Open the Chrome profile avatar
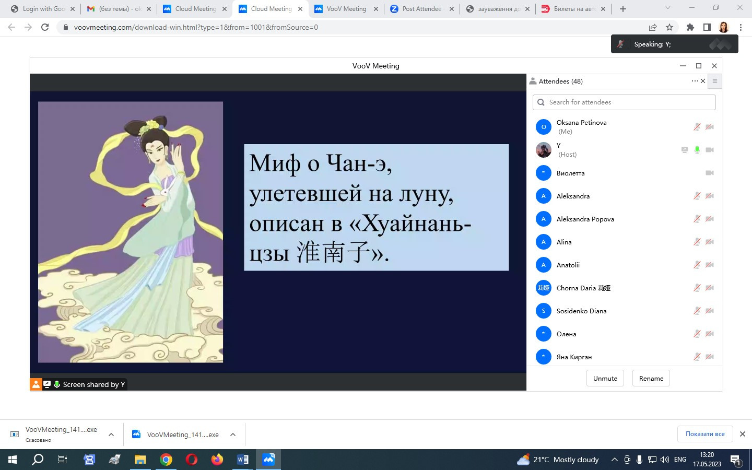Image resolution: width=752 pixels, height=470 pixels. pyautogui.click(x=724, y=27)
